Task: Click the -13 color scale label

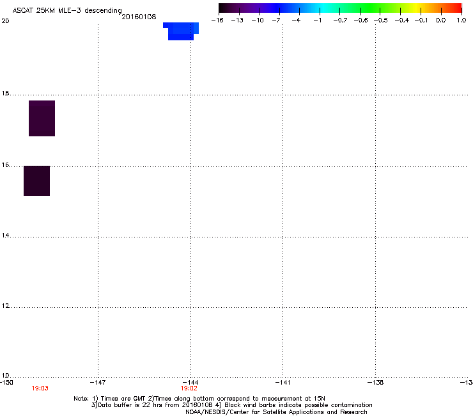Action: tap(237, 20)
